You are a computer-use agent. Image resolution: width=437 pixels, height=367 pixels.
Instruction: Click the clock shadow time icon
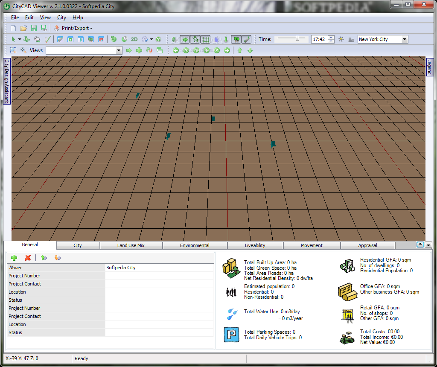(x=124, y=39)
